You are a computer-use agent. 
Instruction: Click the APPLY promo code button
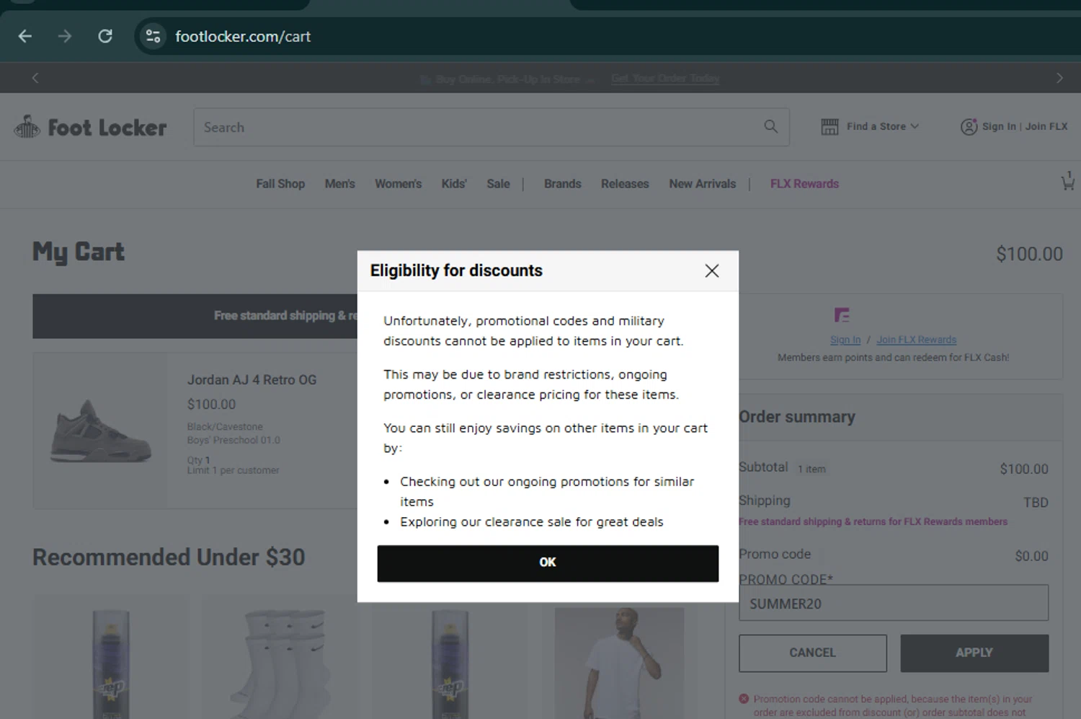[x=974, y=653]
